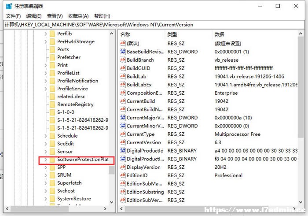Image resolution: width=308 pixels, height=216 pixels.
Task: Click the values pane vertical scrollbar thumb
Action: [301, 87]
